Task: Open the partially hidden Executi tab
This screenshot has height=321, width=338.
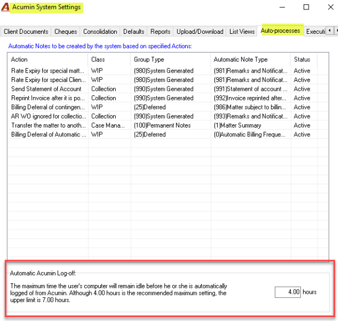Action: (315, 32)
